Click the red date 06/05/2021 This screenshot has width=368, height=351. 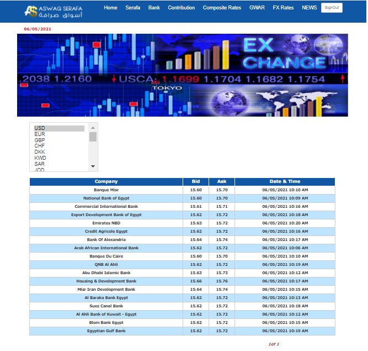click(x=38, y=29)
